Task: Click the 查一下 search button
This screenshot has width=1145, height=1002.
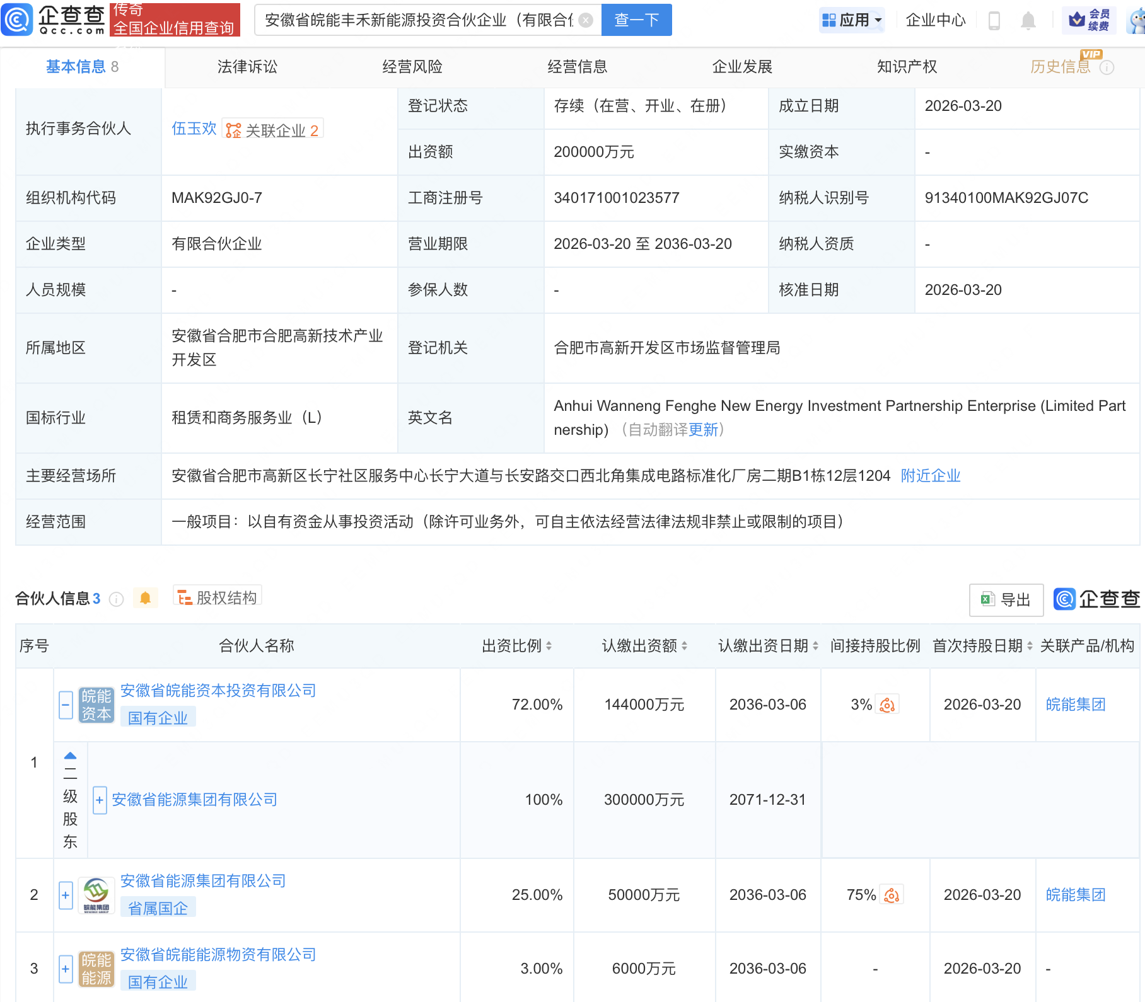Action: (636, 20)
